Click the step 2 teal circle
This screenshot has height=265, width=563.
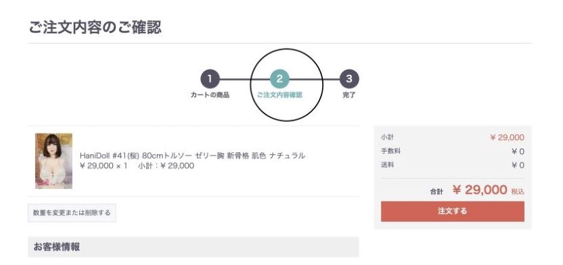279,79
